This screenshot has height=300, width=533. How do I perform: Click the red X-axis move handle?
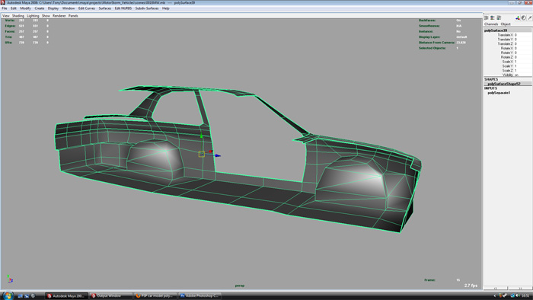pos(211,152)
